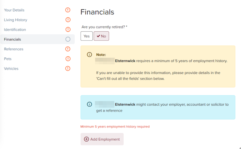The image size is (241, 149).
Task: Click alert icon next to Pets
Action: click(68, 59)
